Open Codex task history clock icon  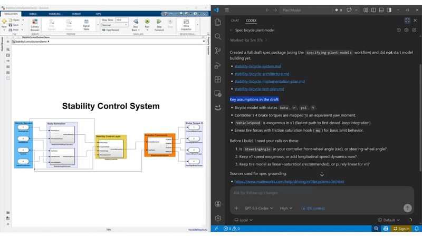click(x=399, y=30)
